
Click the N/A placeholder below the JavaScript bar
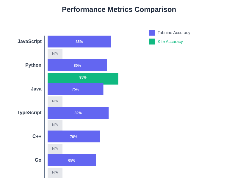55,54
